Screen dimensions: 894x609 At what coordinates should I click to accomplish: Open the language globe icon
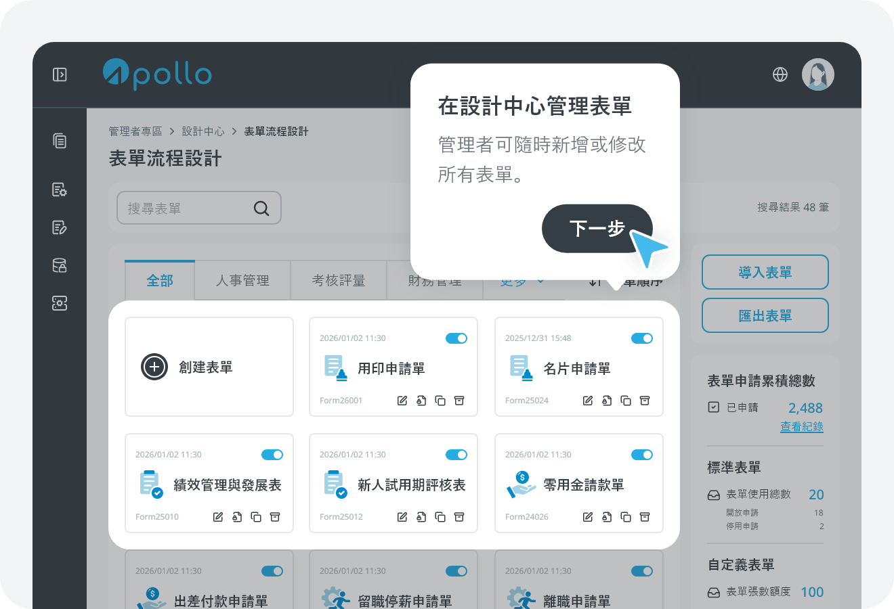(x=780, y=74)
